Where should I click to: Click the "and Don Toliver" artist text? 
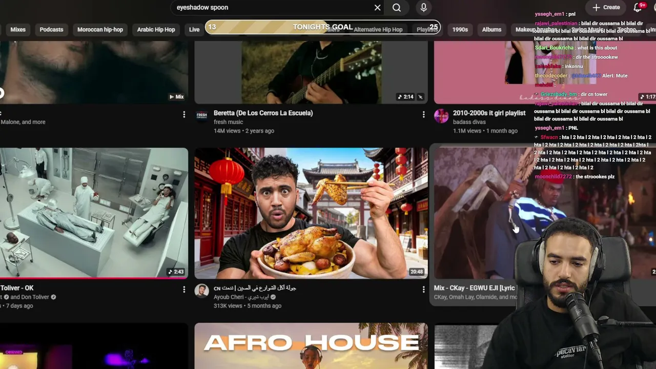pos(30,297)
